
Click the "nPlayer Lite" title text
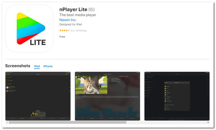coord(73,9)
